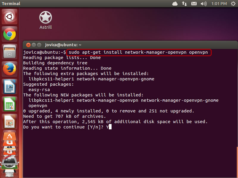Open the Ubuntu Dash launcher button

(x=10, y=17)
